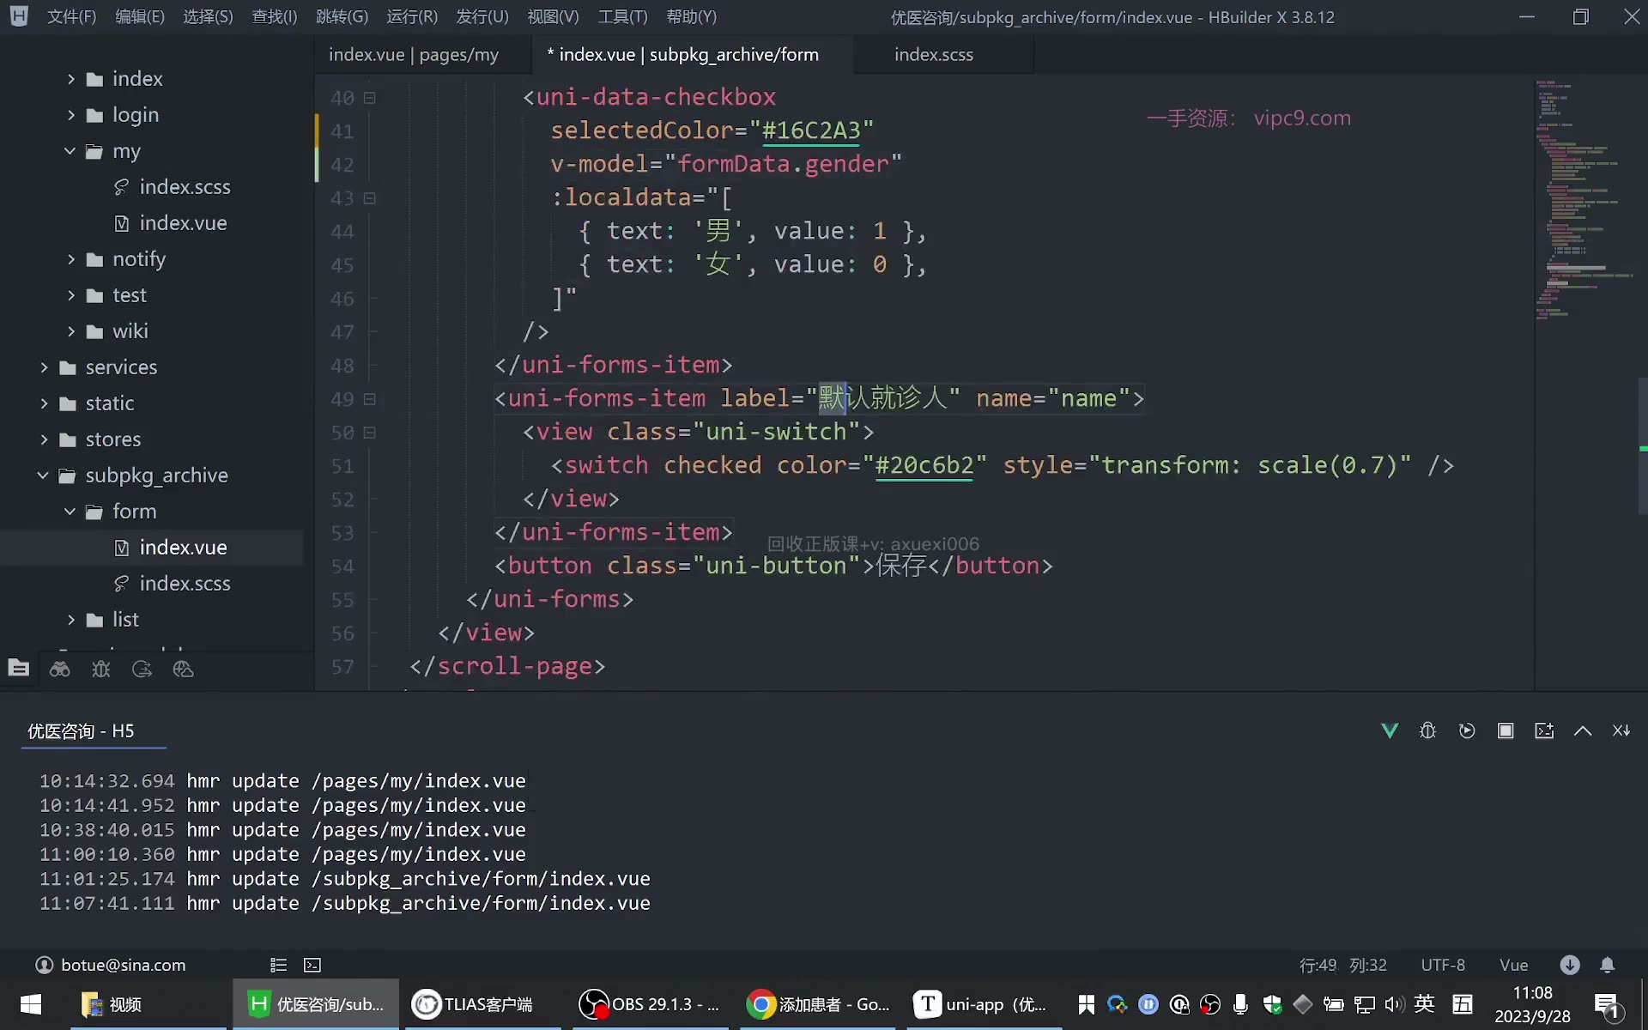
Task: Open notifications bell in status bar
Action: (x=1608, y=965)
